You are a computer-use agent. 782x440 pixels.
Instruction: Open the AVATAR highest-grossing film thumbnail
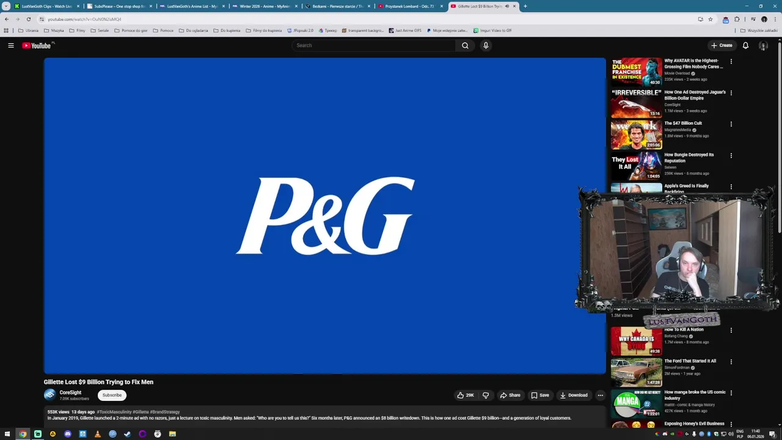click(637, 72)
